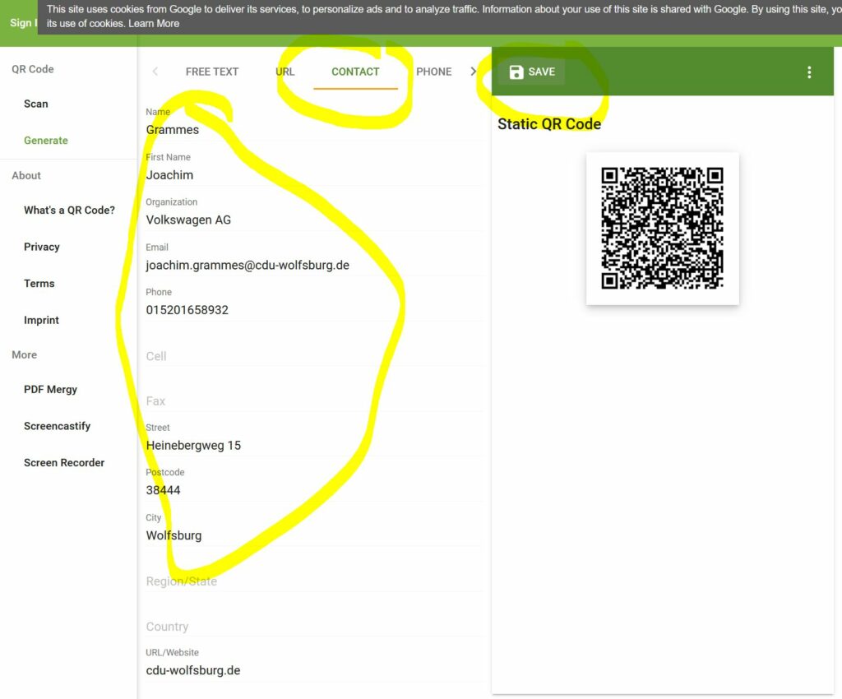Click the More sidebar section header
The height and width of the screenshot is (699, 842).
pyautogui.click(x=24, y=355)
